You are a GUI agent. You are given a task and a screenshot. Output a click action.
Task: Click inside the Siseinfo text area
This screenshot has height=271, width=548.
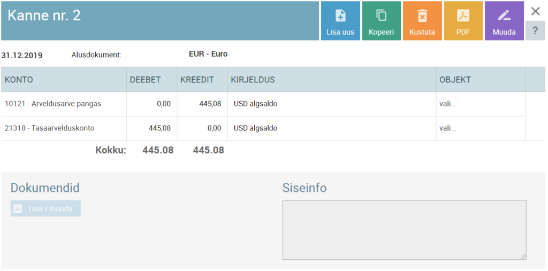[404, 230]
